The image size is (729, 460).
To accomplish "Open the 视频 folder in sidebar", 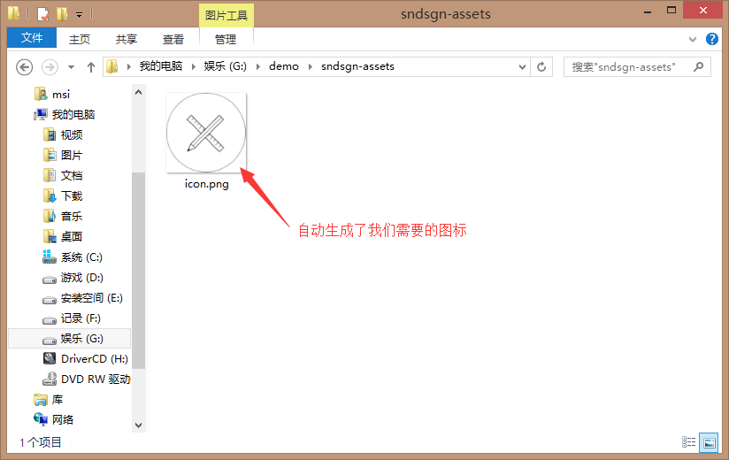I will 72,134.
